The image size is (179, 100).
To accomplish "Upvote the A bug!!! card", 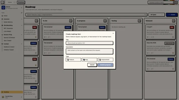I will [x=148, y=37].
